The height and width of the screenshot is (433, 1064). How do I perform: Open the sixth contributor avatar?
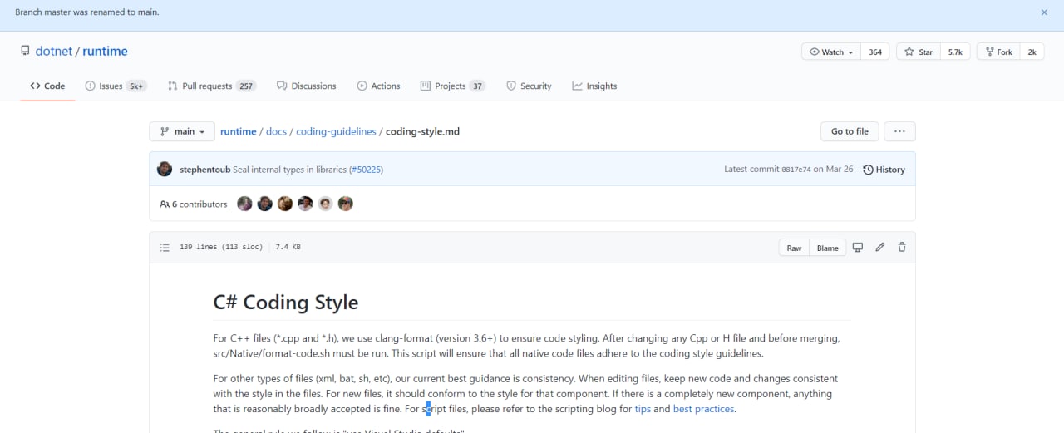pyautogui.click(x=346, y=204)
